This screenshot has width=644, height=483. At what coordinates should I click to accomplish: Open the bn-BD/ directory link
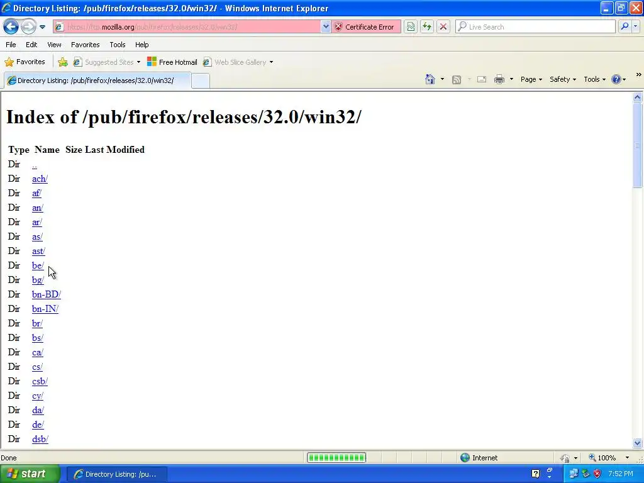click(x=47, y=294)
